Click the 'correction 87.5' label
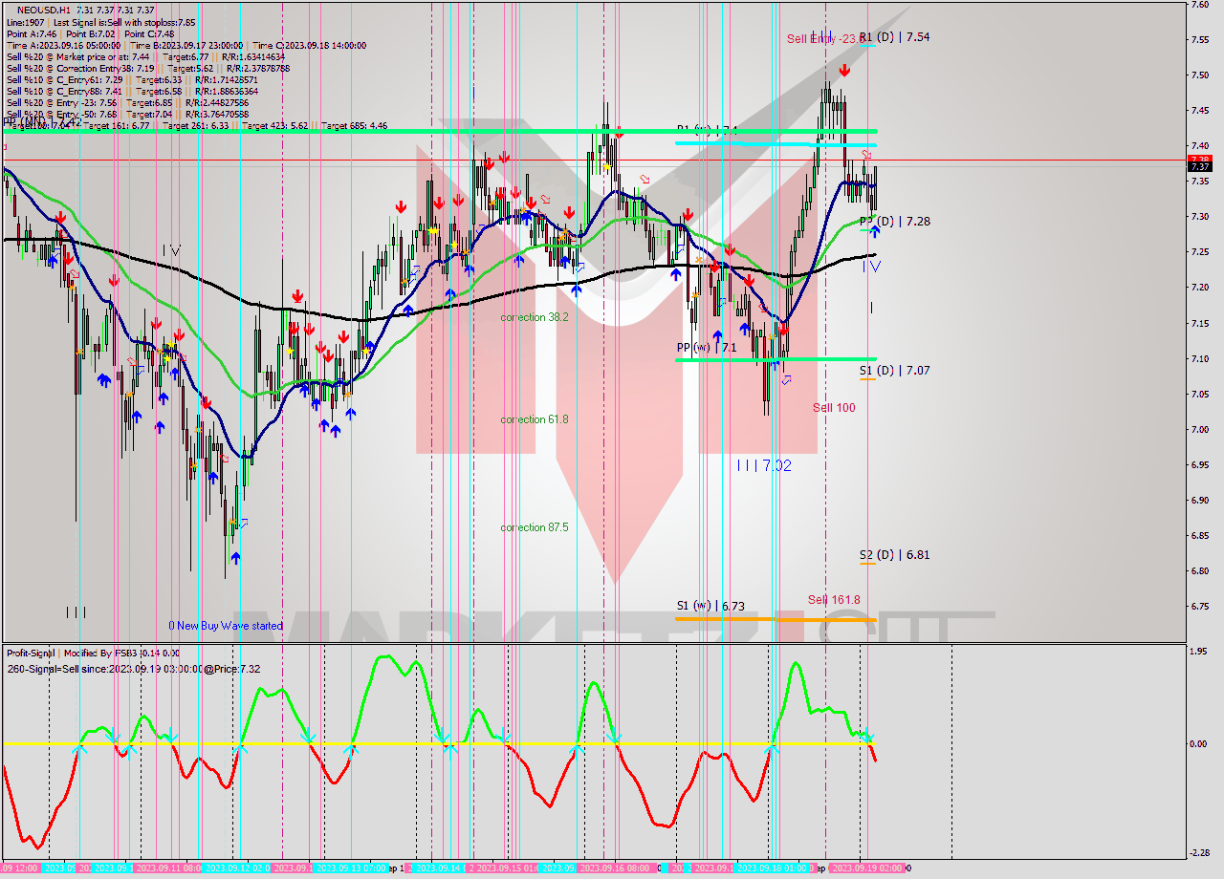 point(535,526)
